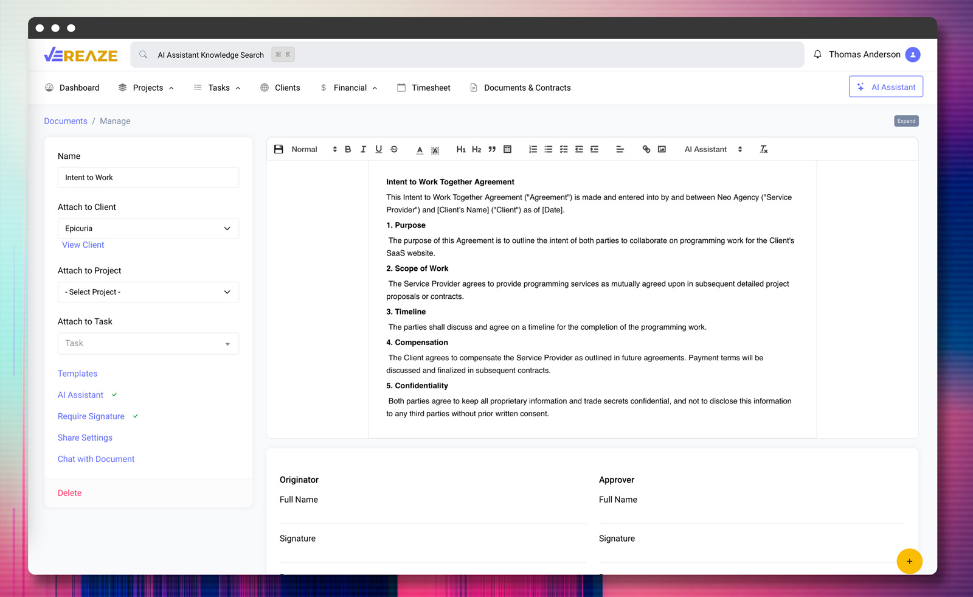Click the save document icon in editor toolbar
The image size is (973, 597).
[x=279, y=149]
